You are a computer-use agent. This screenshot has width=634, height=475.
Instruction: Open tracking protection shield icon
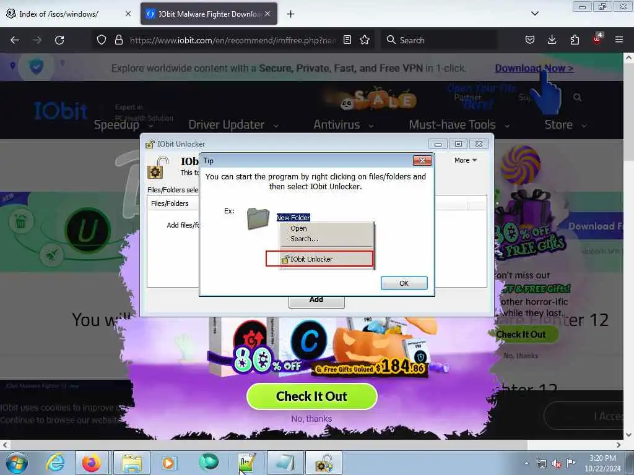point(102,40)
